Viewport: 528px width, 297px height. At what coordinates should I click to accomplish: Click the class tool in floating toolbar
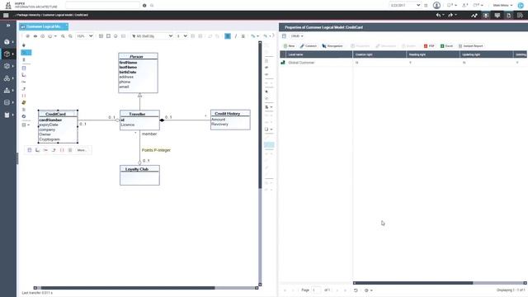[30, 150]
